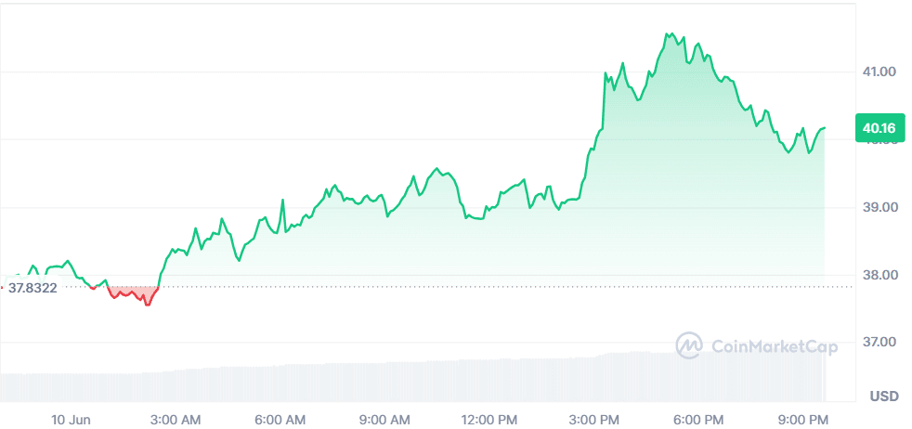Select the 41.00 price axis label
The width and height of the screenshot is (912, 429).
coord(879,71)
